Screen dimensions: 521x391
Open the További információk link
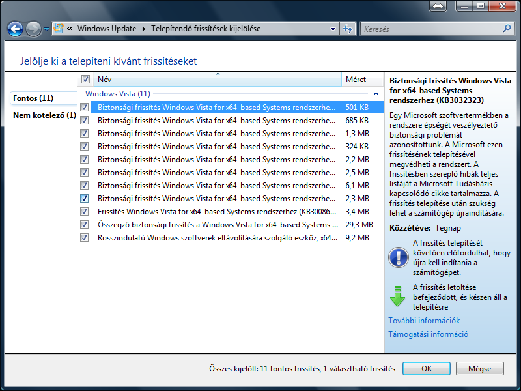[424, 320]
